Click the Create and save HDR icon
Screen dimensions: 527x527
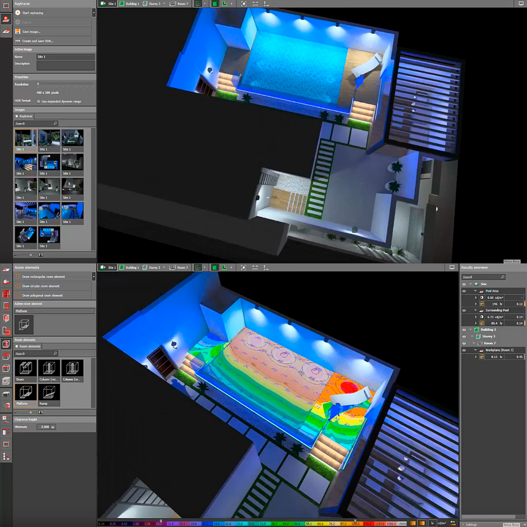coord(18,41)
